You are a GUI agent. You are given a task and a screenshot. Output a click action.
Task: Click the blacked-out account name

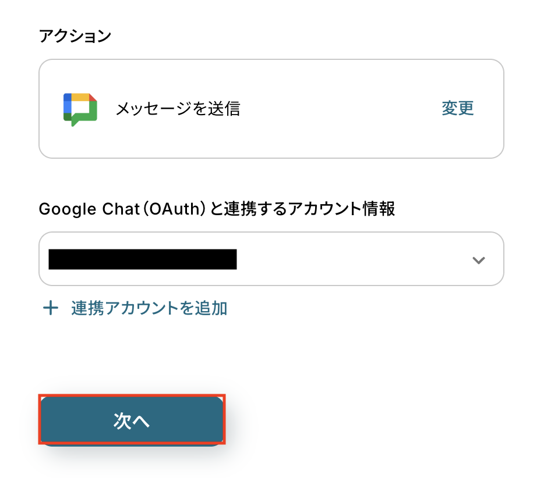coord(143,259)
